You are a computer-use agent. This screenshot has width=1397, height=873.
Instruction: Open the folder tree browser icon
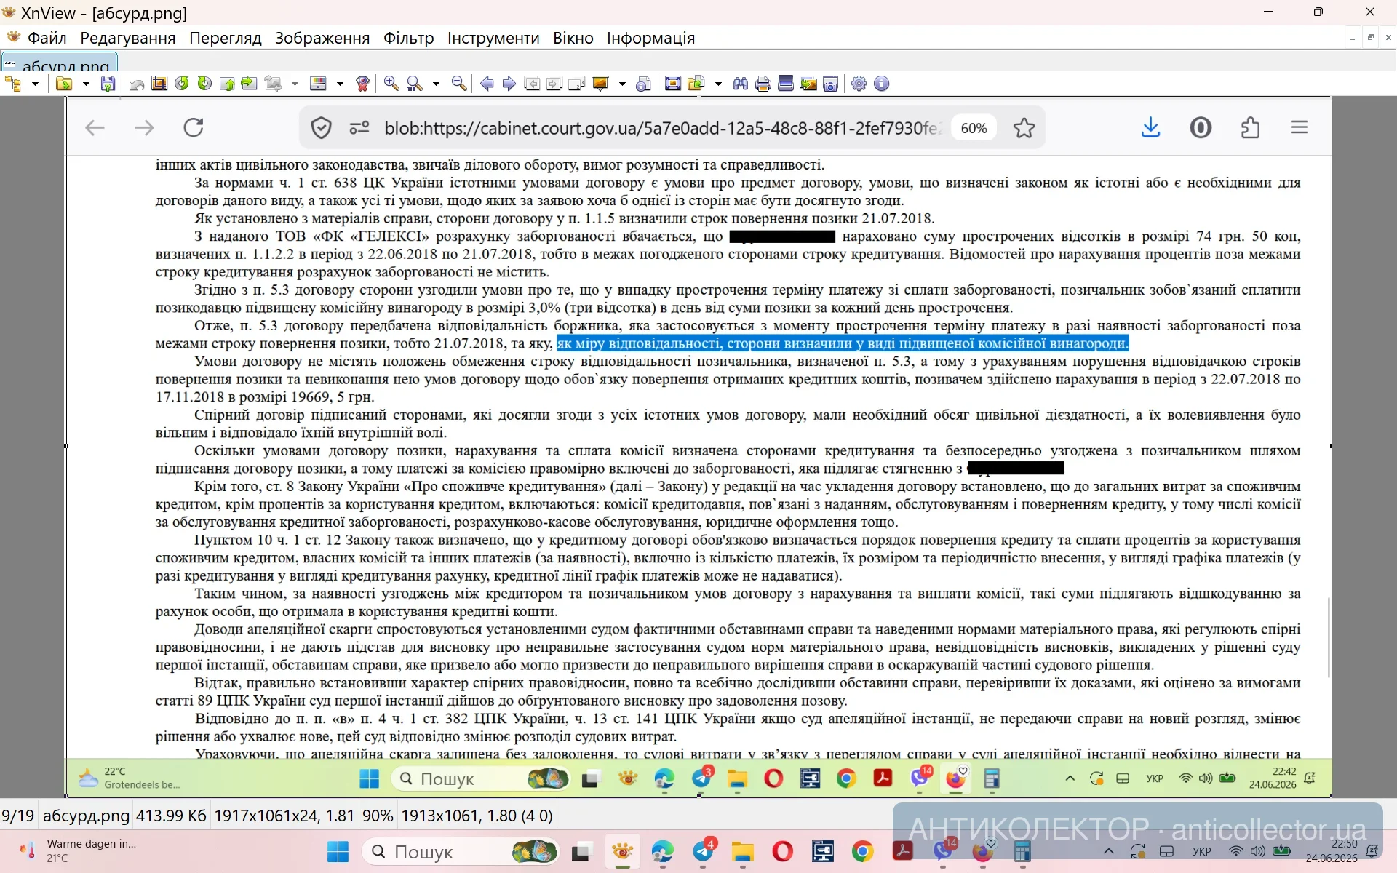[x=13, y=84]
